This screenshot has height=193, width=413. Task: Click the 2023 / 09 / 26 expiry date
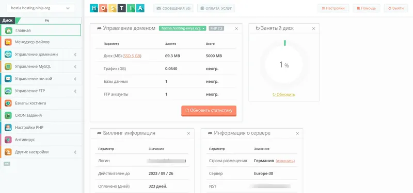tap(161, 173)
